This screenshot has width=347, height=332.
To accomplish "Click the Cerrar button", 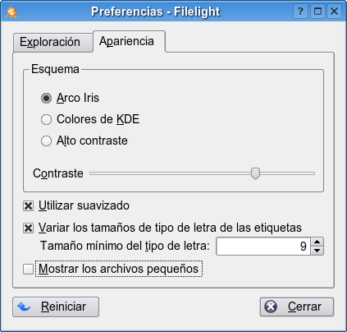I will click(297, 307).
